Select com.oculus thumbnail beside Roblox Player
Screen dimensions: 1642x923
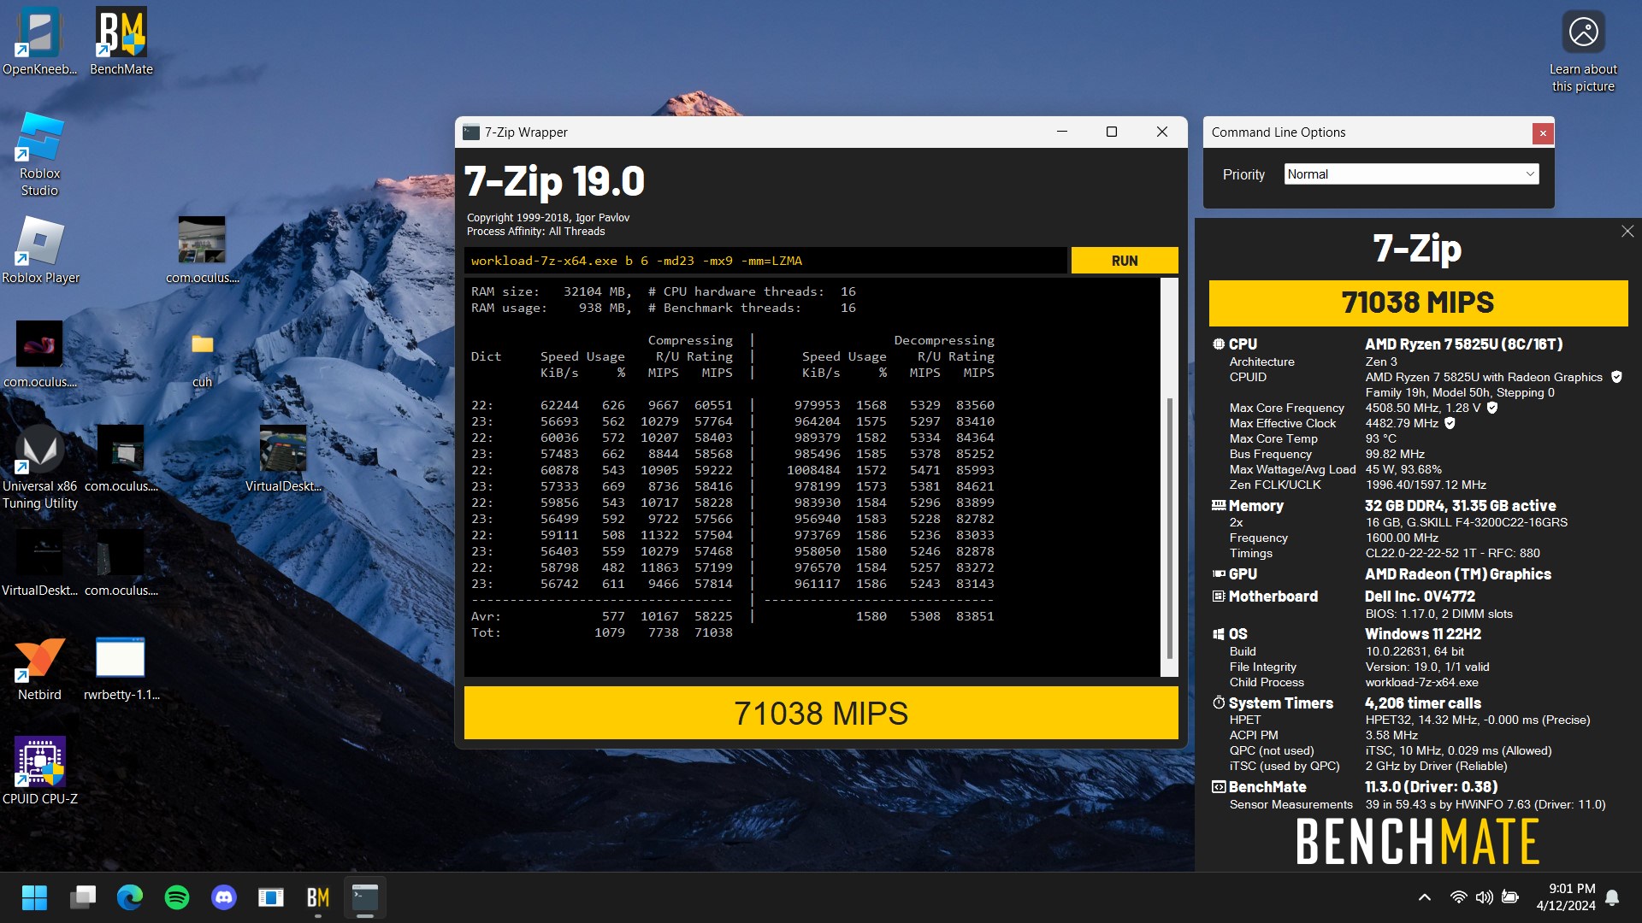[202, 250]
